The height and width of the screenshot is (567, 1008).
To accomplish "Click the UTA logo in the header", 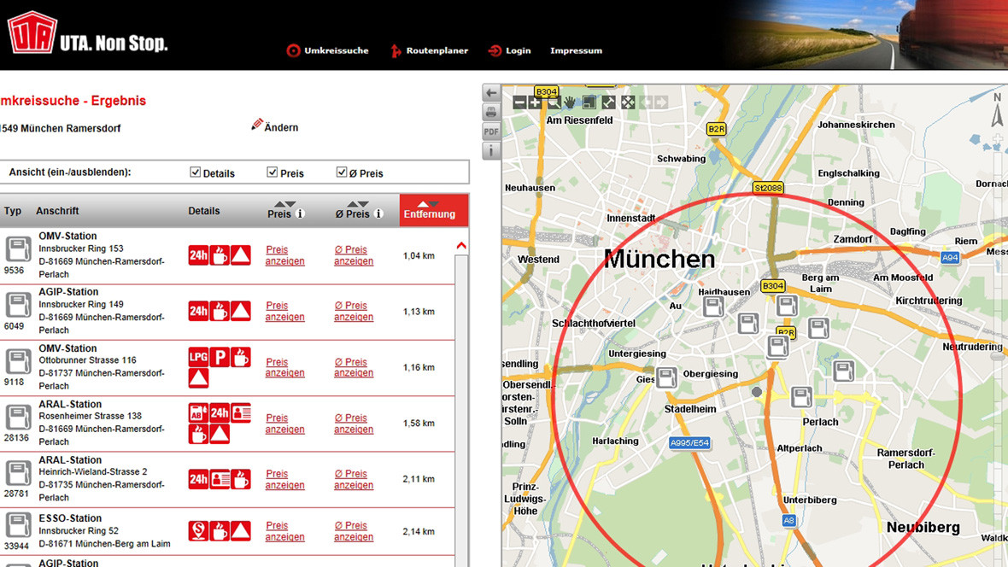I will (x=32, y=32).
